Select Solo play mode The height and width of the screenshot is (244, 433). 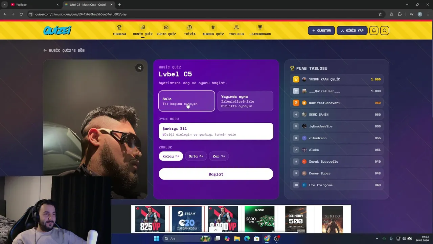(187, 101)
